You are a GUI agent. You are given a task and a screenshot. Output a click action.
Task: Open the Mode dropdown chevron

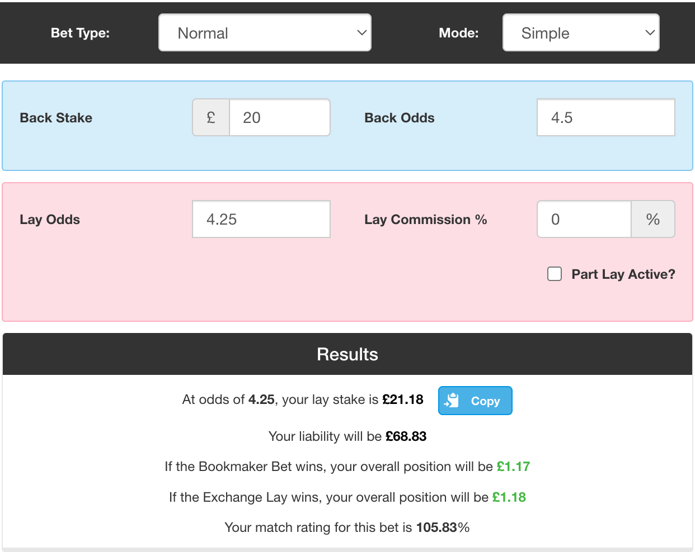(649, 32)
